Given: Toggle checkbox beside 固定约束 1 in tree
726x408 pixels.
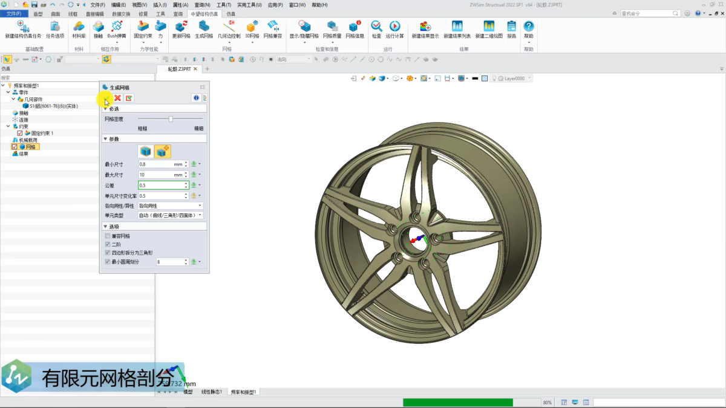Looking at the screenshot, I should point(20,133).
